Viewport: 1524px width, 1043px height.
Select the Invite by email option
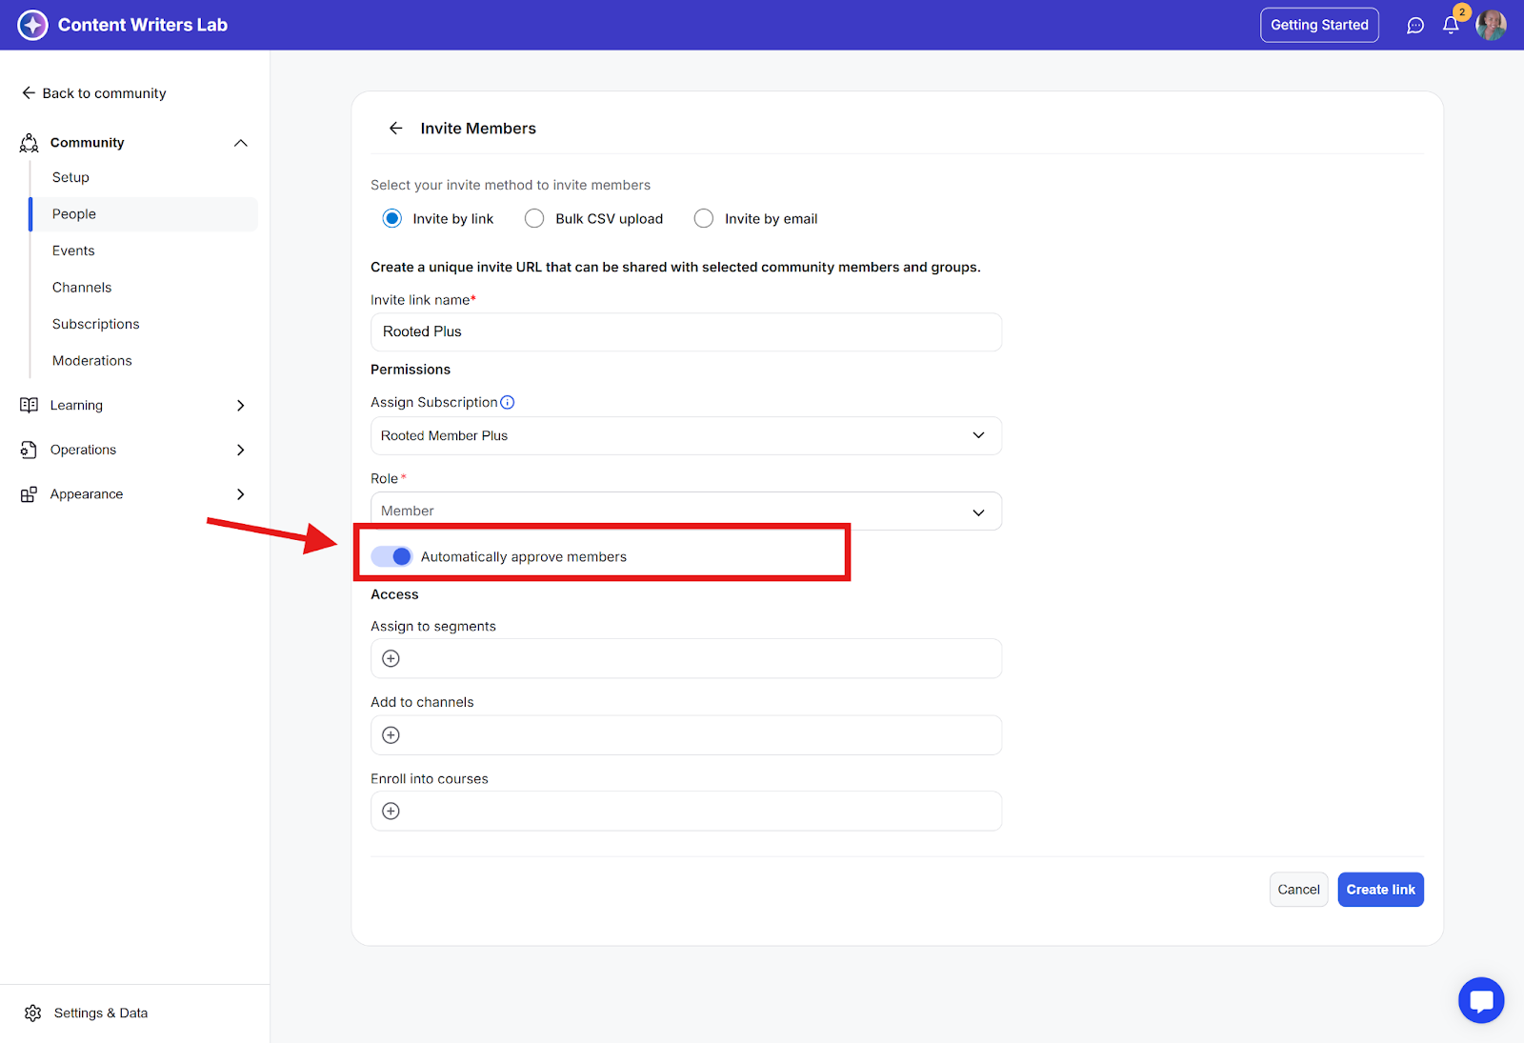(704, 219)
